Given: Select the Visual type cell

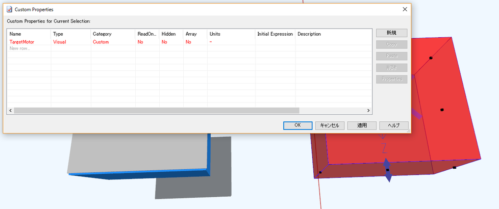Looking at the screenshot, I should 71,42.
